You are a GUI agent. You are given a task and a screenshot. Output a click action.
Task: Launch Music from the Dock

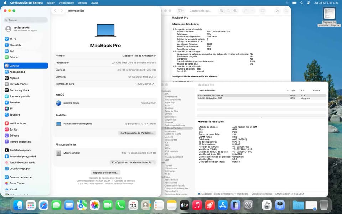coord(197,205)
